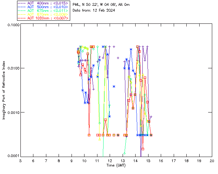Click the x-axis tick label 12
This screenshot has width=218, height=174.
[x=110, y=161]
